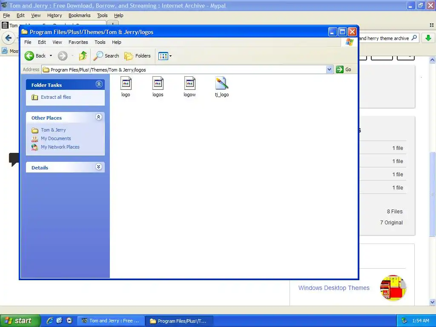
Task: Open My Documents in Other Places
Action: coord(56,138)
